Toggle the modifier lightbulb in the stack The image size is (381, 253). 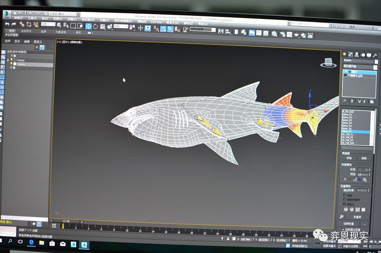click(x=346, y=71)
